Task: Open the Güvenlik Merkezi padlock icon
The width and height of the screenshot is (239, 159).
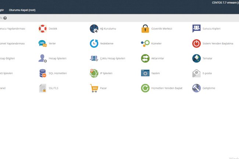Action: (x=145, y=29)
